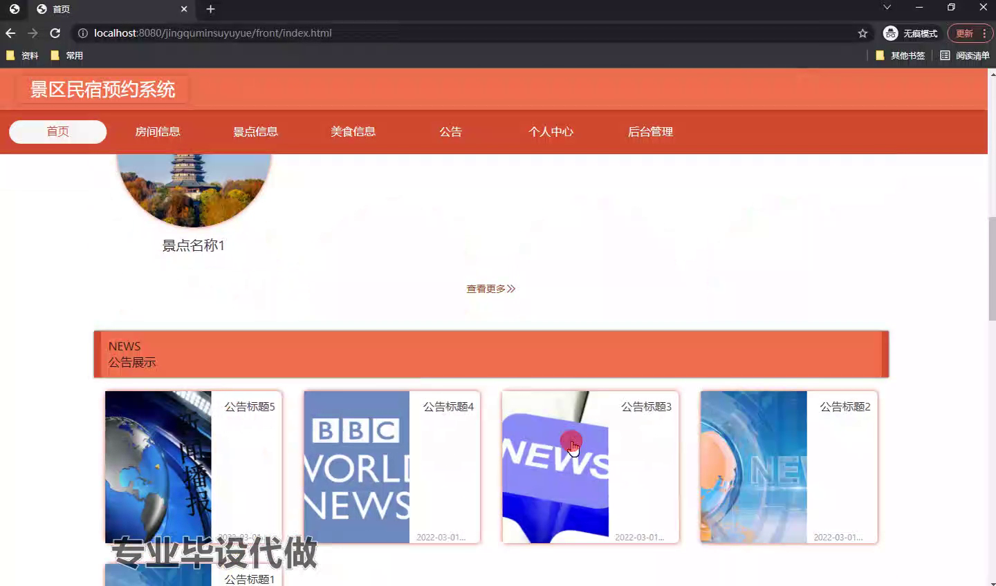Click the 公告标题5 title
Image resolution: width=996 pixels, height=586 pixels.
click(250, 407)
